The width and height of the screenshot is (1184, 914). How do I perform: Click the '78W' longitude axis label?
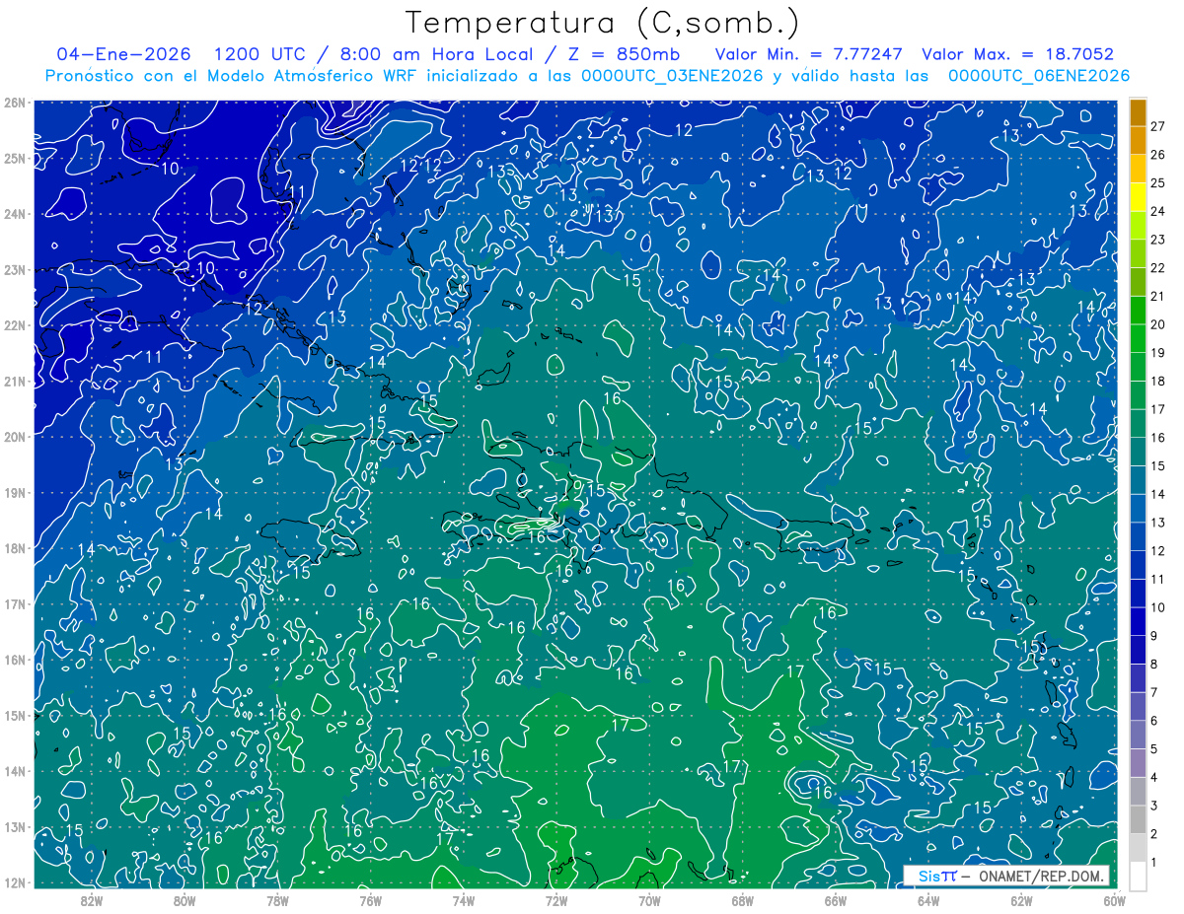pos(277,899)
